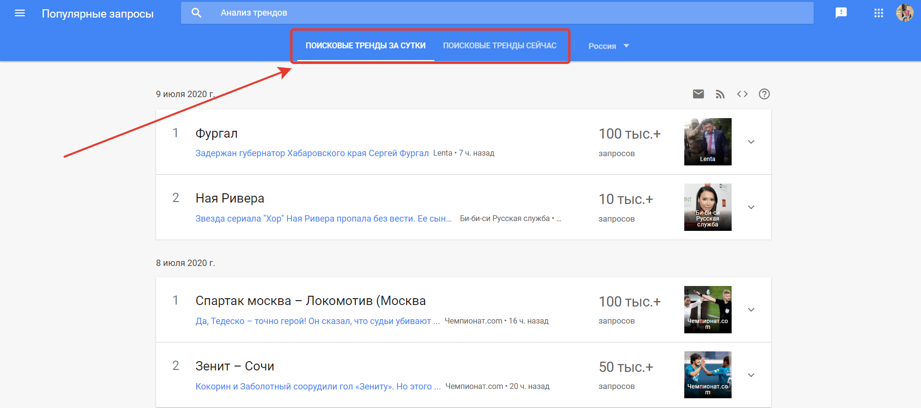921x408 pixels.
Task: Expand the Ная Ривера trend row
Action: pos(751,207)
